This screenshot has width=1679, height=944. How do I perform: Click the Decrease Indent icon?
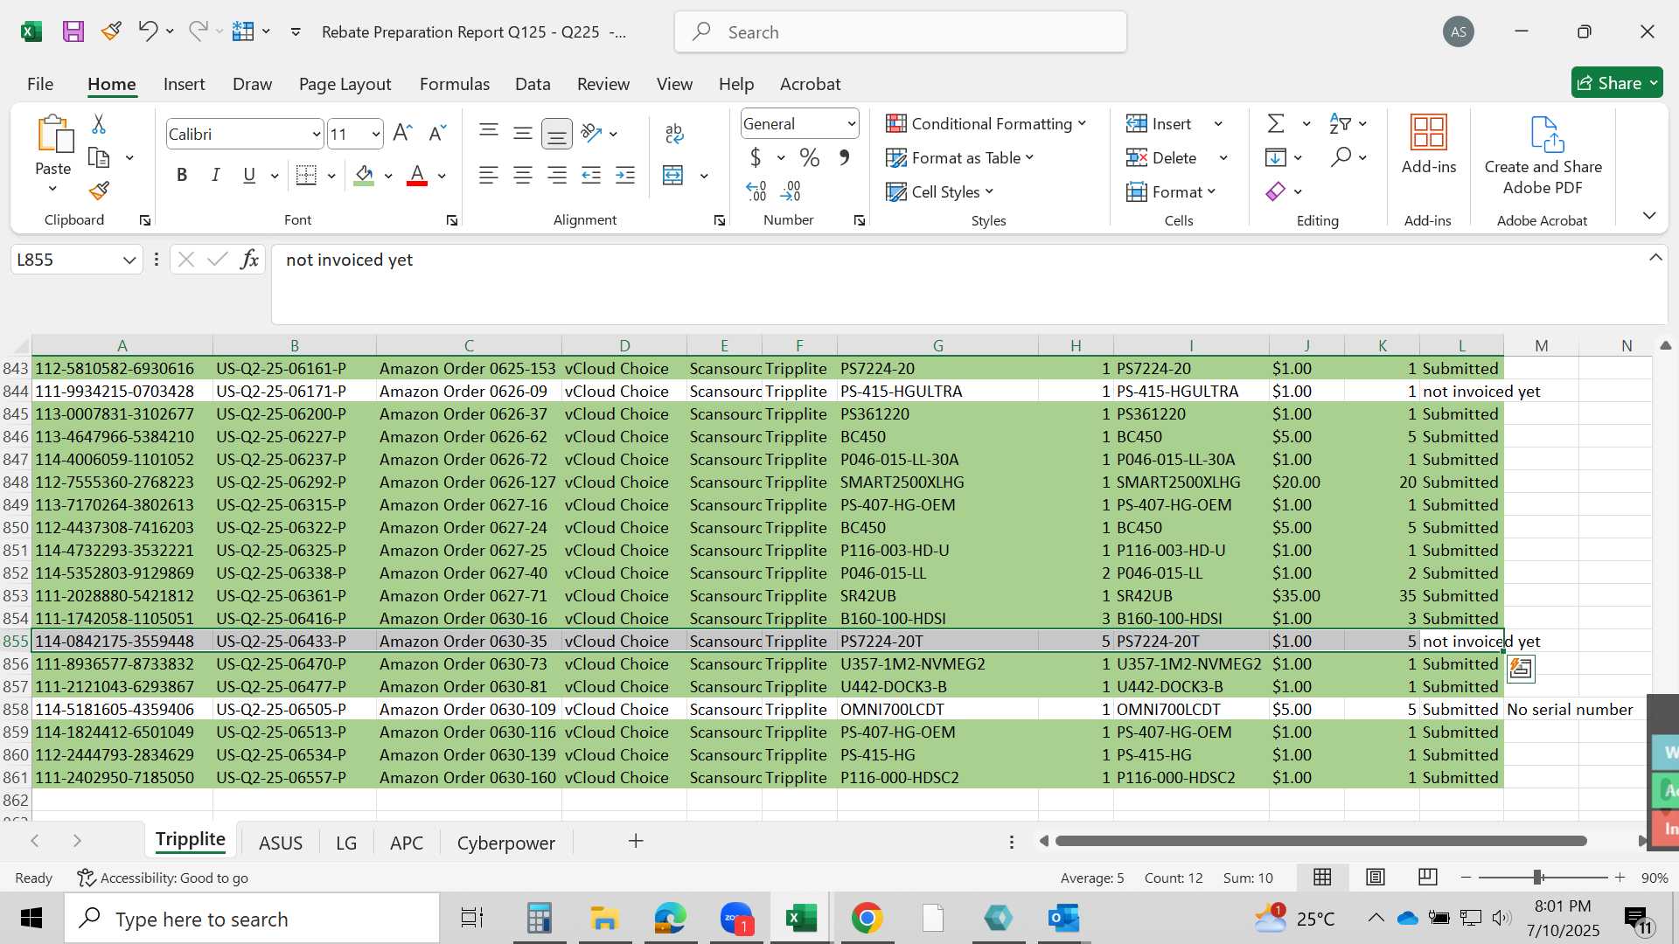click(591, 175)
